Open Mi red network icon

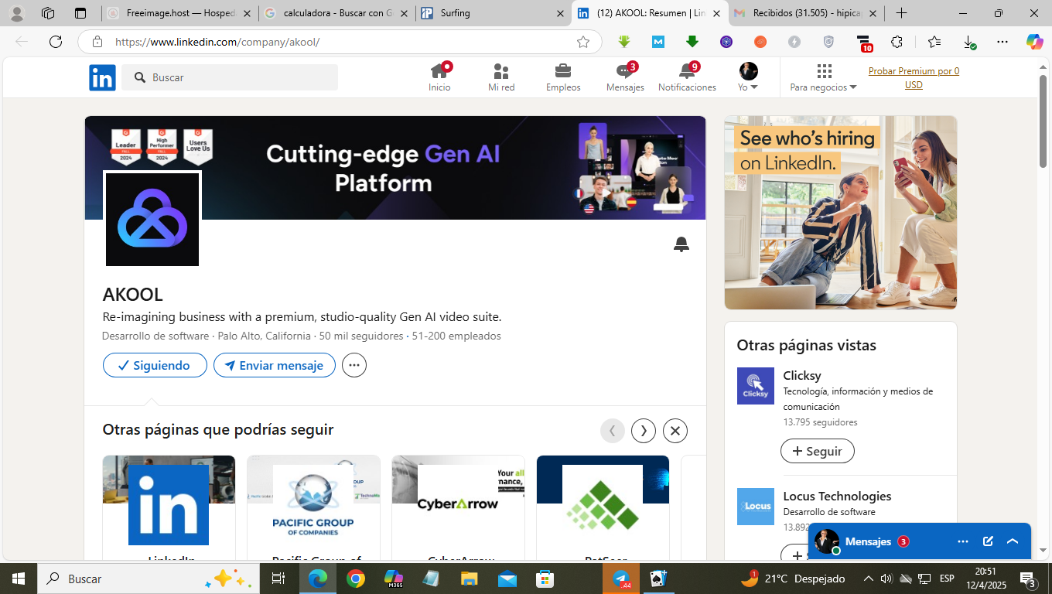[501, 77]
